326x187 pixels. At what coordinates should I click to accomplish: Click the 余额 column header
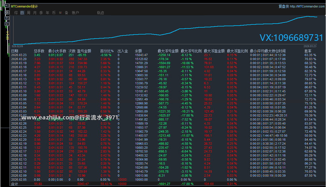pos(138,51)
